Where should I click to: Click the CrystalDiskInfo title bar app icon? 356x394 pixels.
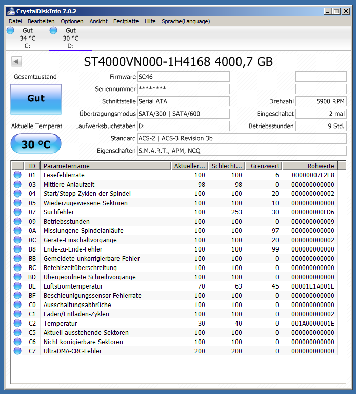(11, 11)
